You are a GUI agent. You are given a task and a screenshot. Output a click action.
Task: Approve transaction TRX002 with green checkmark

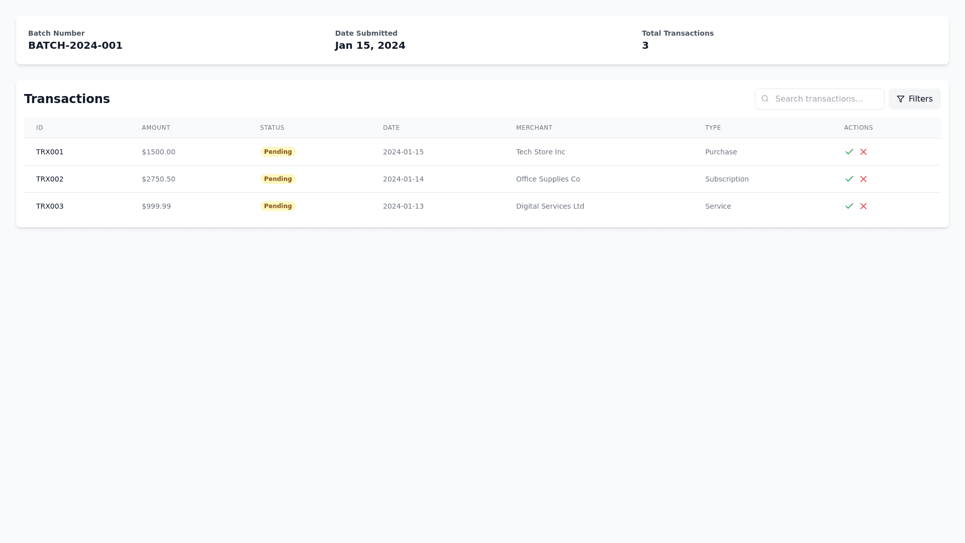[x=849, y=179]
